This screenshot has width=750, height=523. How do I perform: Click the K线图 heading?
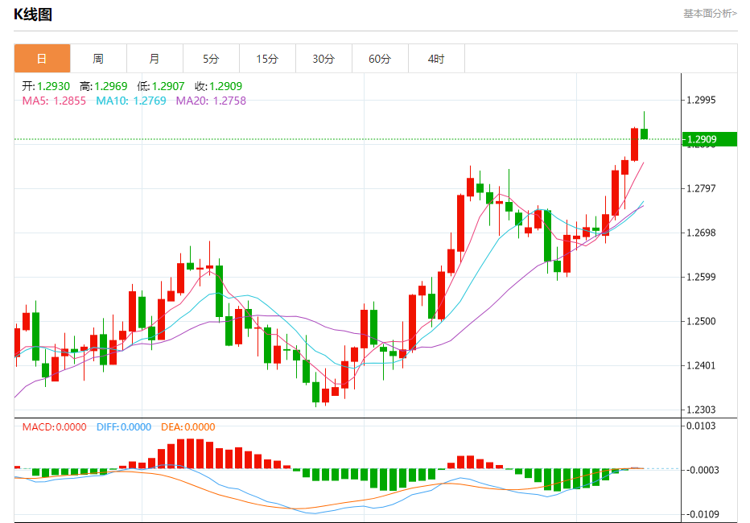[x=32, y=14]
